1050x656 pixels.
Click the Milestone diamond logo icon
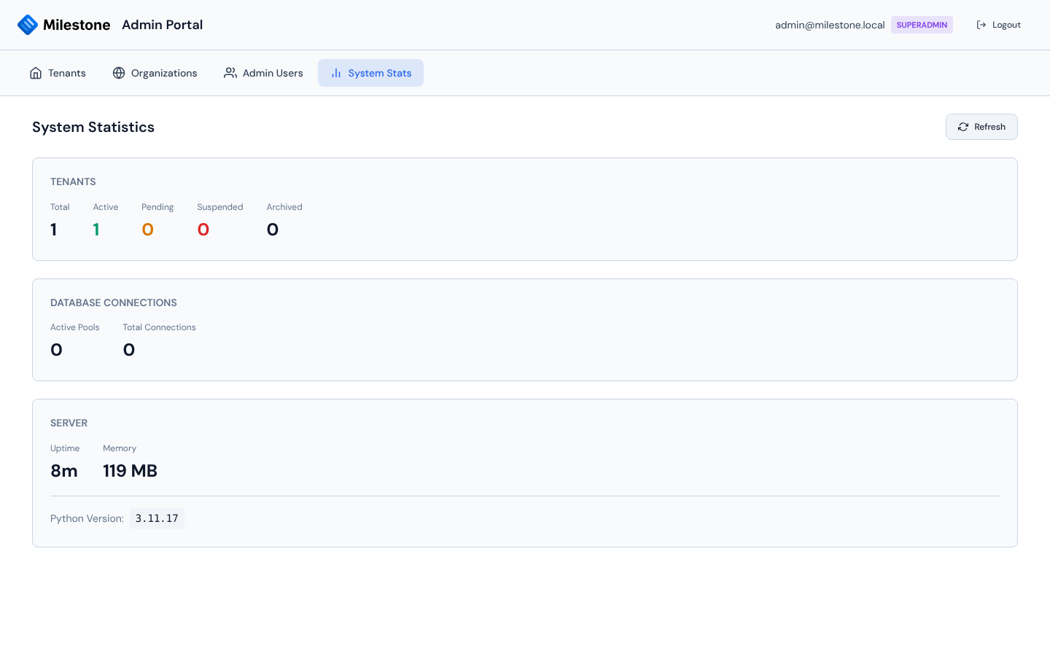point(28,25)
